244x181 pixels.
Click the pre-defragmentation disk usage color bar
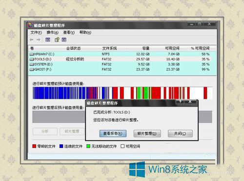[x=122, y=93]
